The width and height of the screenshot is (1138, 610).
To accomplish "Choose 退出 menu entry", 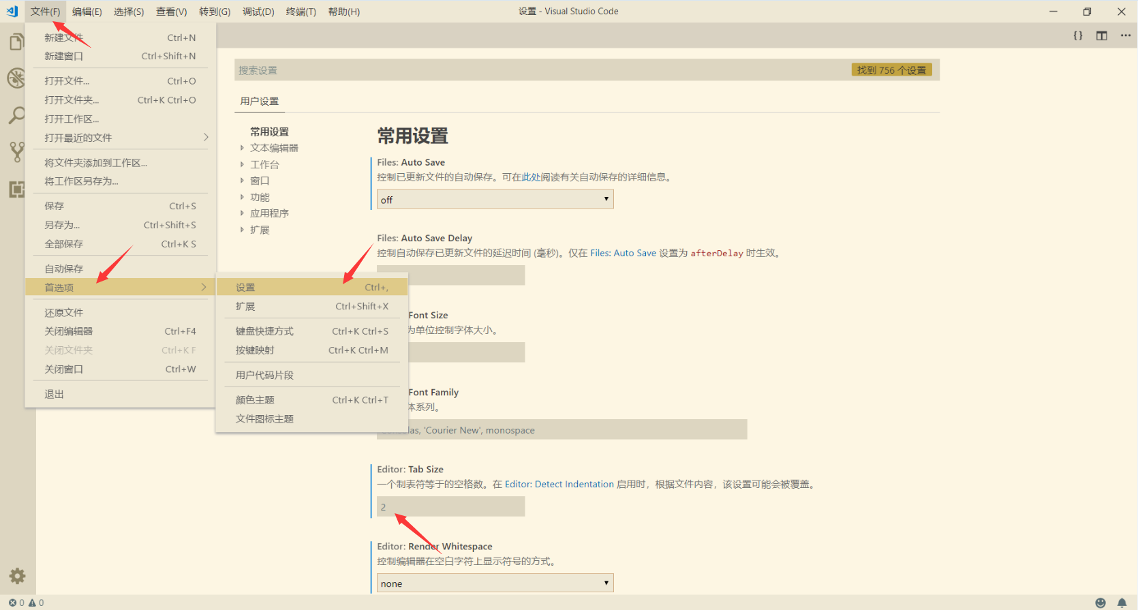I will click(x=120, y=395).
